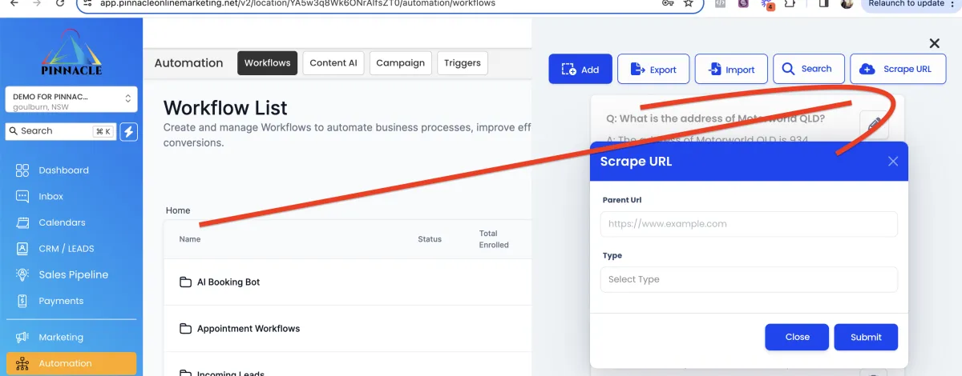Image resolution: width=962 pixels, height=376 pixels.
Task: Click the pencil edit icon beside the question
Action: point(875,125)
